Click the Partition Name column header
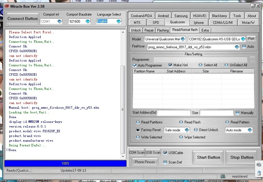 pyautogui.click(x=148, y=71)
